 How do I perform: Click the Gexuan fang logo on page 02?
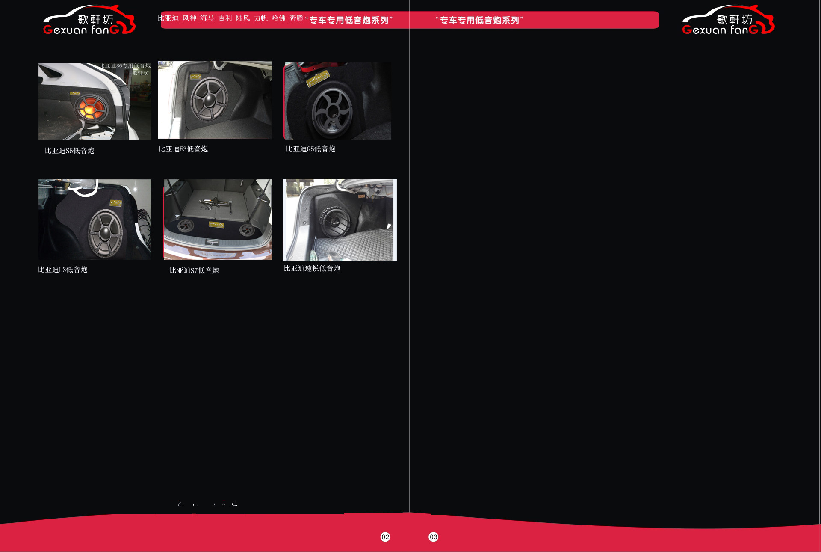(89, 20)
